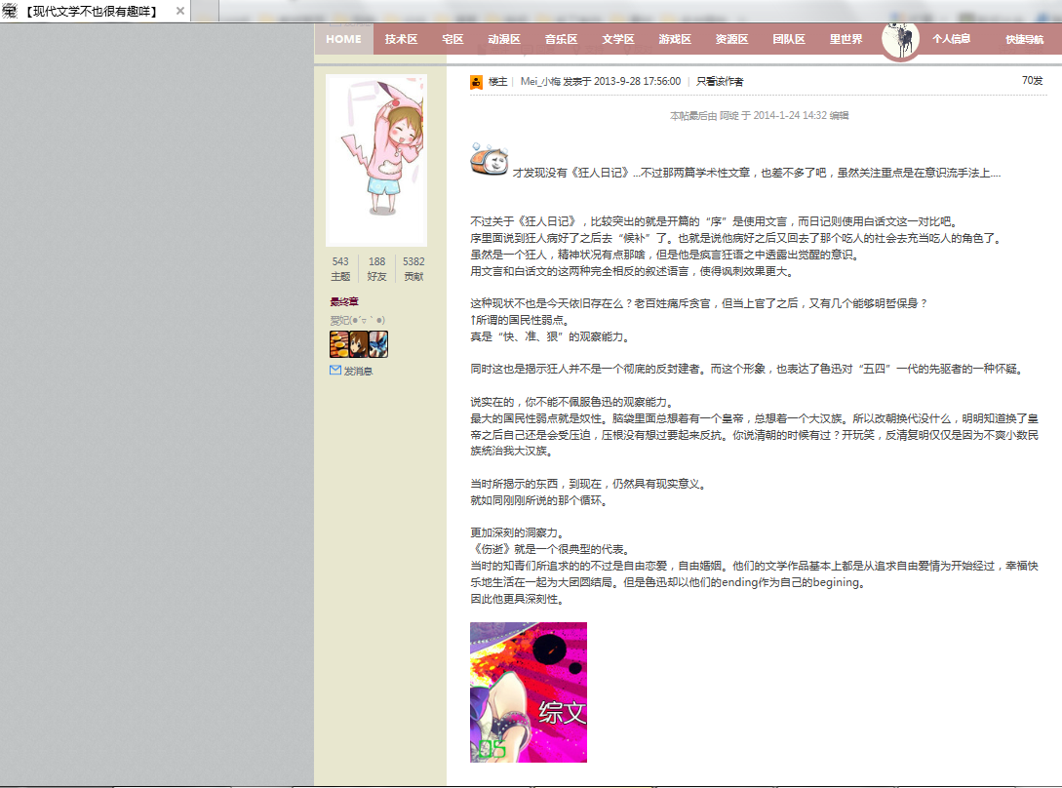Click the first medal badge with coins

339,344
